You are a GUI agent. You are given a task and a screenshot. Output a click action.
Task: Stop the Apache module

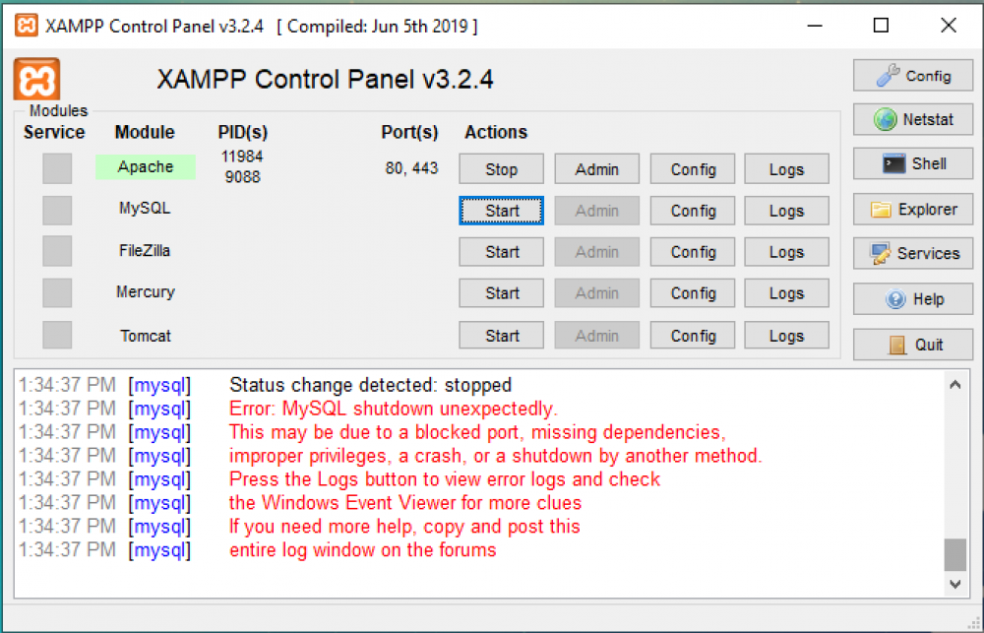coord(501,169)
